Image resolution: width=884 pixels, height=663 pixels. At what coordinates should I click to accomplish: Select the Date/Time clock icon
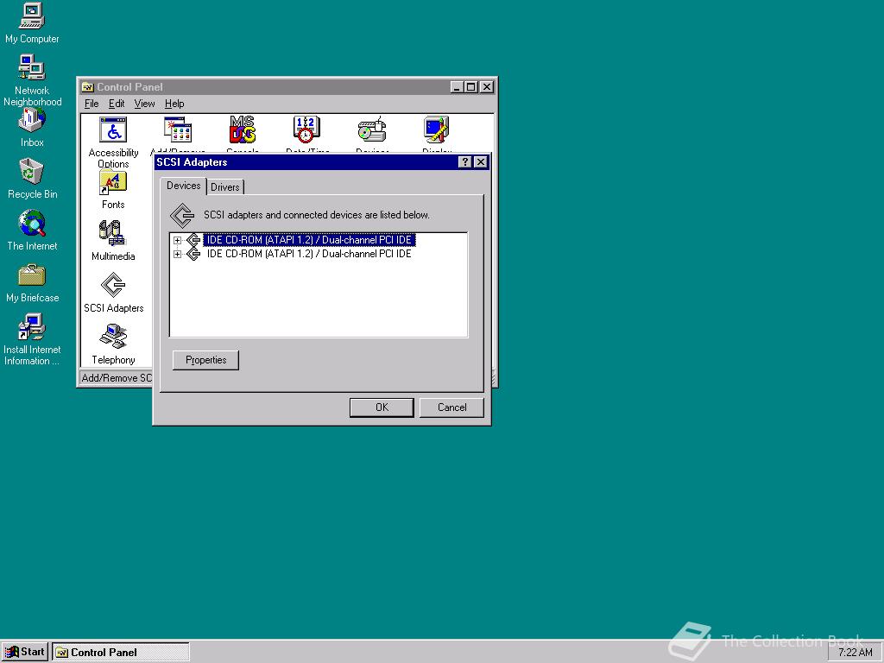pyautogui.click(x=306, y=130)
